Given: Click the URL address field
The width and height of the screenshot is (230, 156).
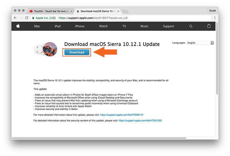Looking at the screenshot, I should (121, 18).
